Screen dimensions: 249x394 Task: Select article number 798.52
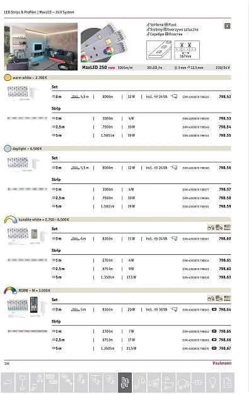[224, 97]
